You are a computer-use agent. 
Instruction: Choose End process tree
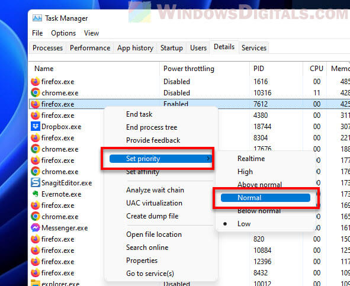coord(152,127)
